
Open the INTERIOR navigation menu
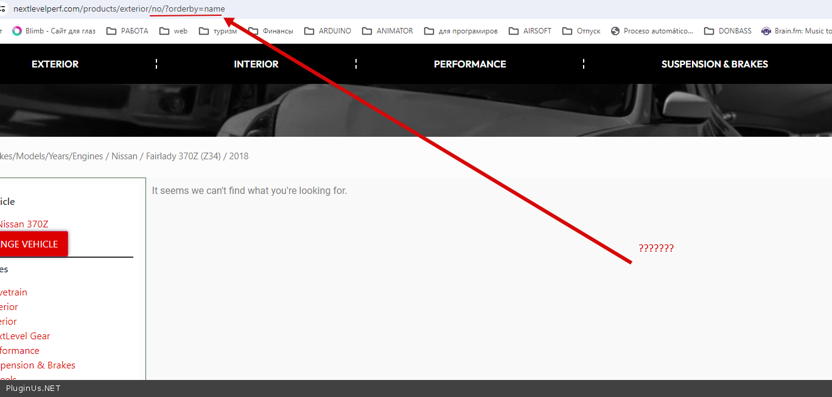click(x=256, y=64)
